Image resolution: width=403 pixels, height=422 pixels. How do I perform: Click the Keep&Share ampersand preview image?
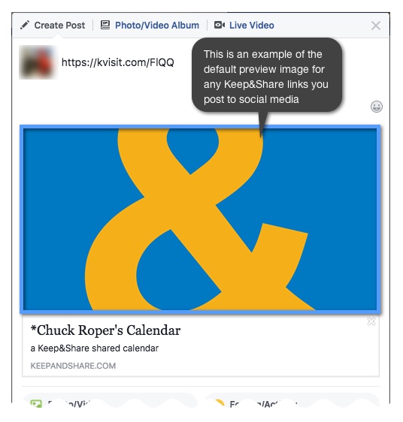click(200, 219)
